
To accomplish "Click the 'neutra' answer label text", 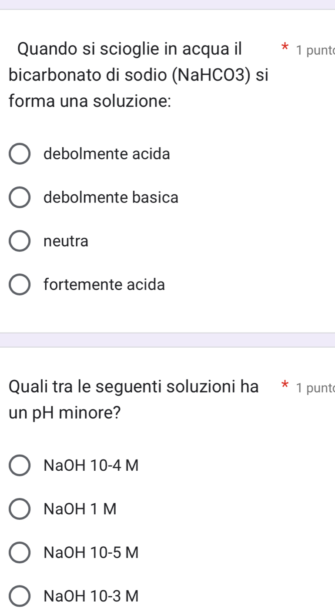I will tap(66, 241).
